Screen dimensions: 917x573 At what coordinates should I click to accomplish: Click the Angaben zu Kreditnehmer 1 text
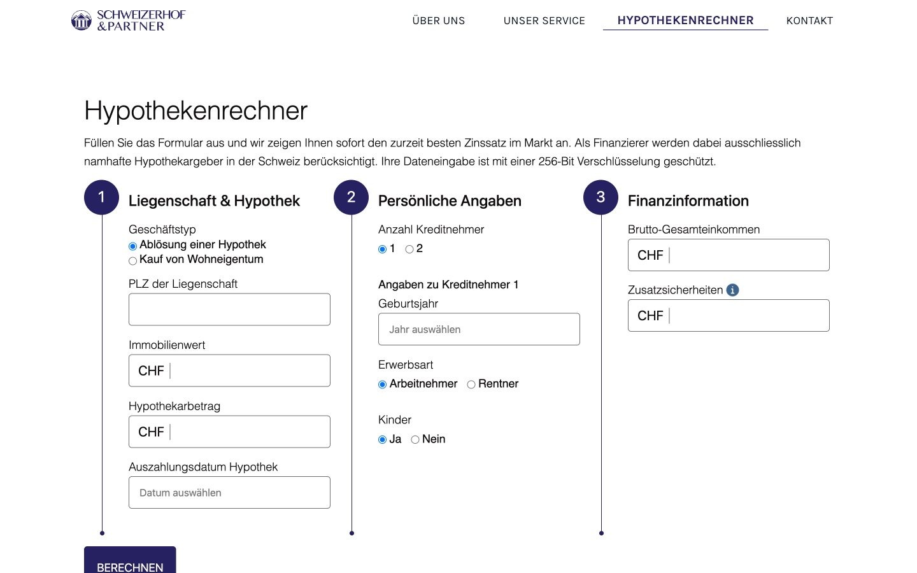[448, 285]
